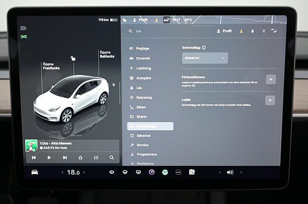Favorite the current station with star
Image resolution: width=308 pixels, height=204 pixels.
click(80, 158)
